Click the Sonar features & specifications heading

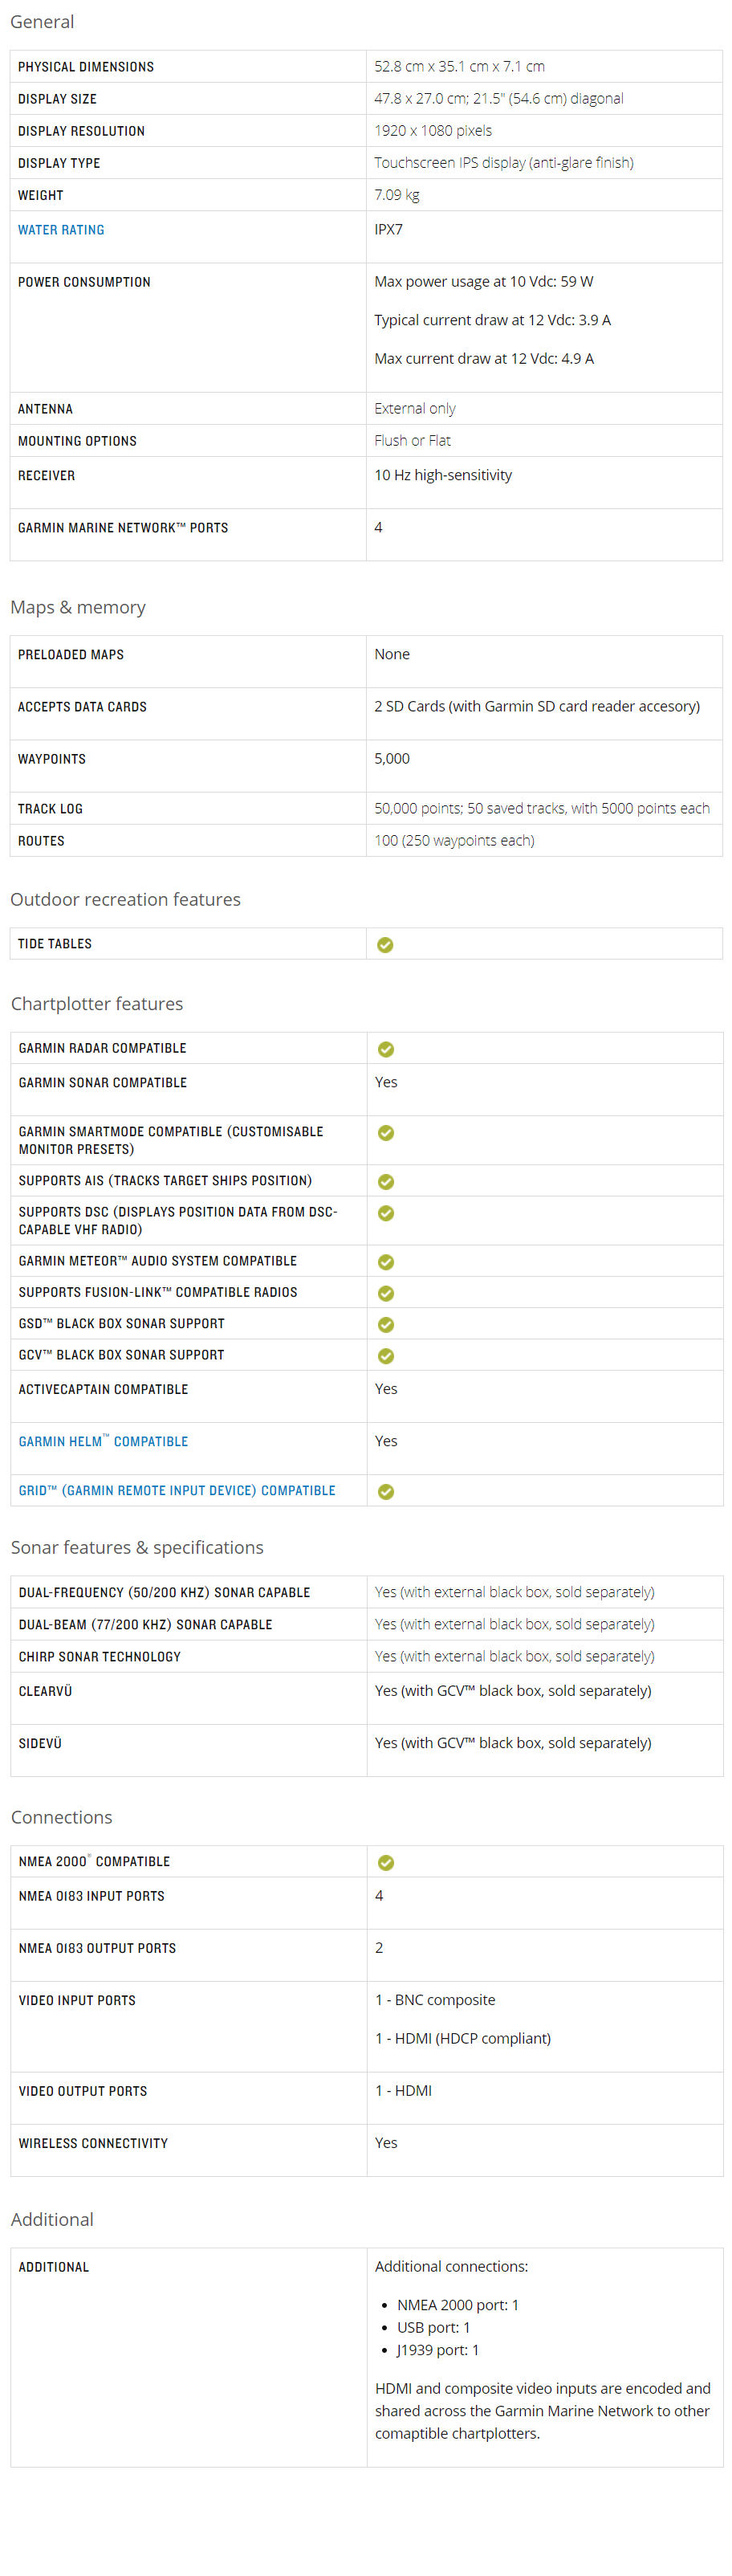tap(137, 1547)
